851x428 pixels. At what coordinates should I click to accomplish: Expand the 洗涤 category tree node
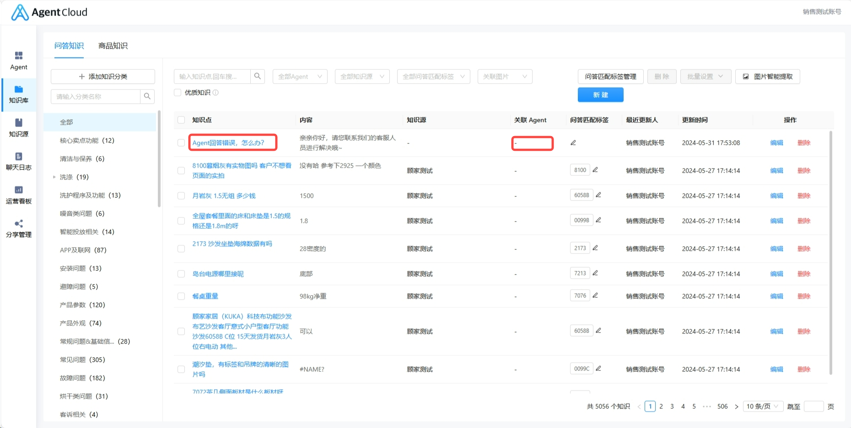pyautogui.click(x=54, y=177)
